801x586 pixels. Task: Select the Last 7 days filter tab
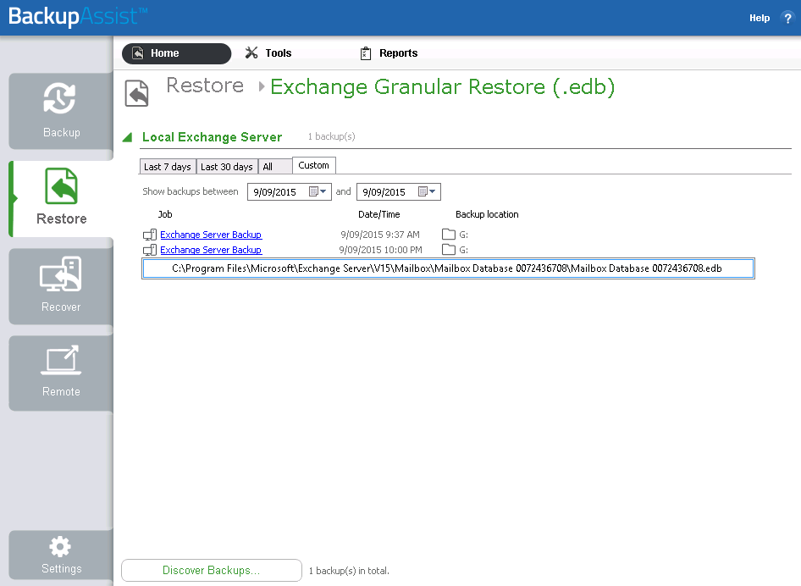point(168,167)
